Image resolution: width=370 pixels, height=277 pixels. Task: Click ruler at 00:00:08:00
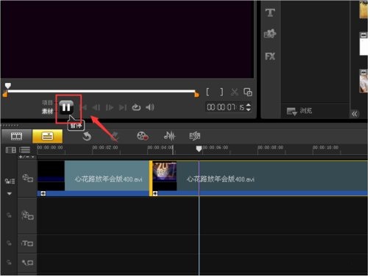[x=271, y=148]
